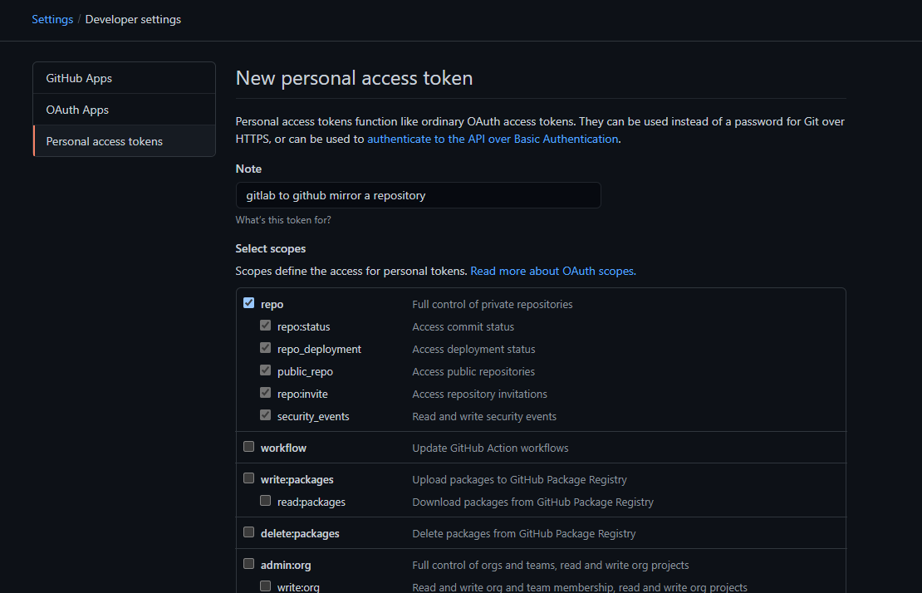The width and height of the screenshot is (922, 593).
Task: Enable the read:packages scope checkbox
Action: (x=265, y=501)
